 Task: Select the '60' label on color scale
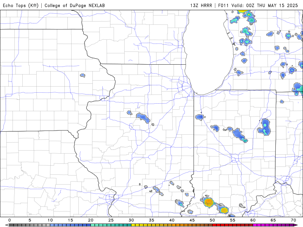click(x=253, y=220)
